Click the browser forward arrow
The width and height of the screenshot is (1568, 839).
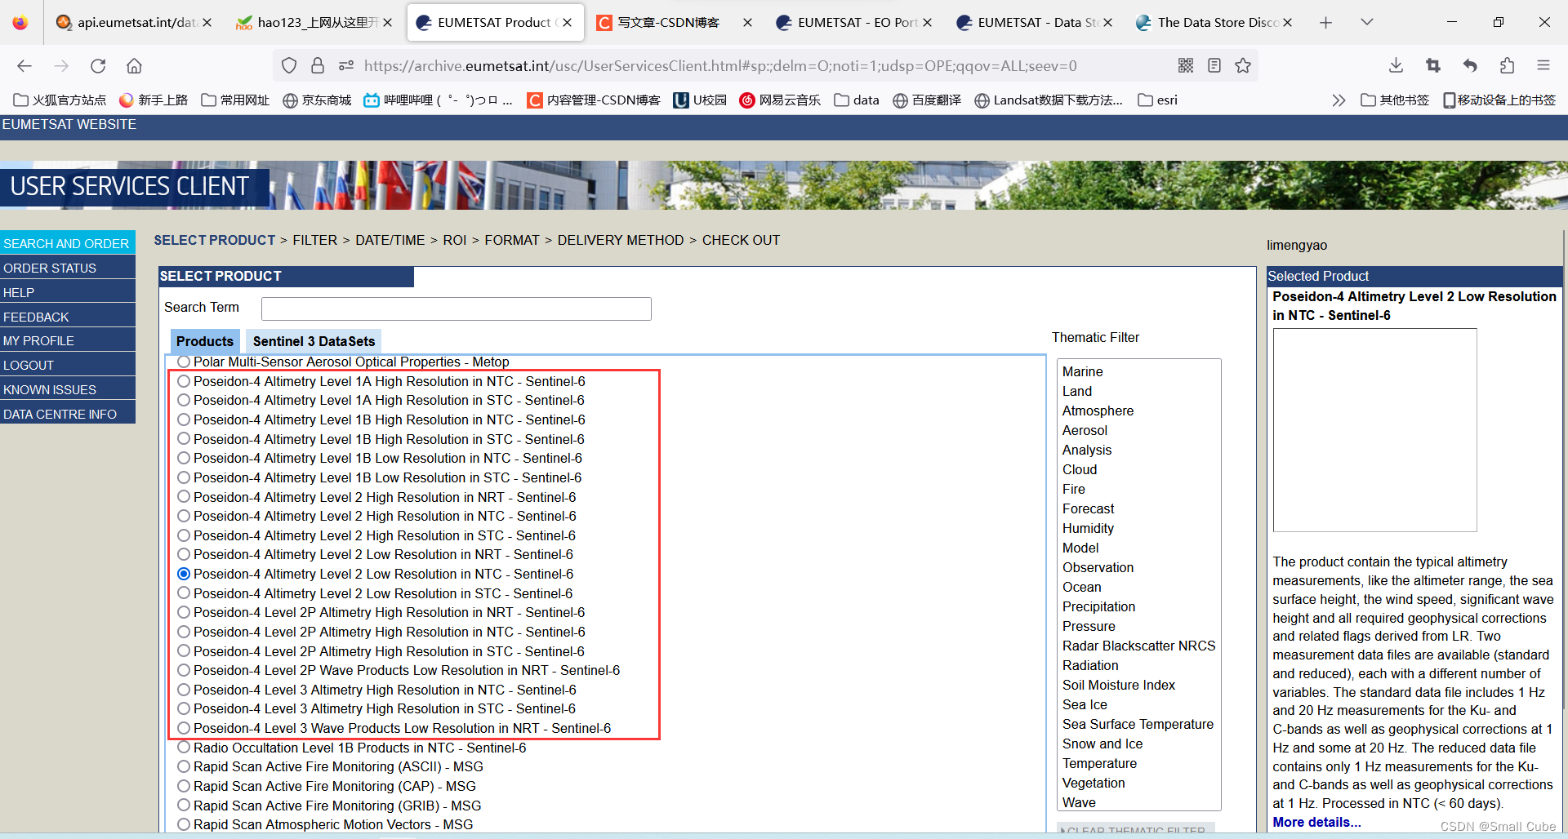(61, 65)
